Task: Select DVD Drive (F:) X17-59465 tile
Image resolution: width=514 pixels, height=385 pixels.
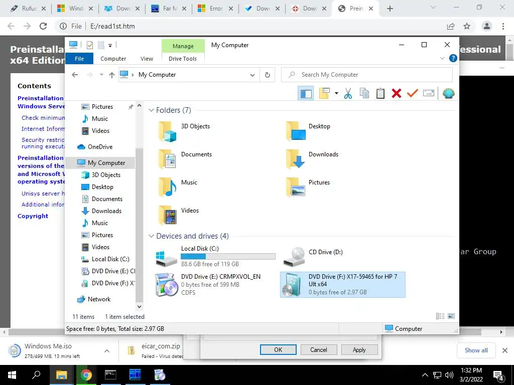Action: point(342,285)
